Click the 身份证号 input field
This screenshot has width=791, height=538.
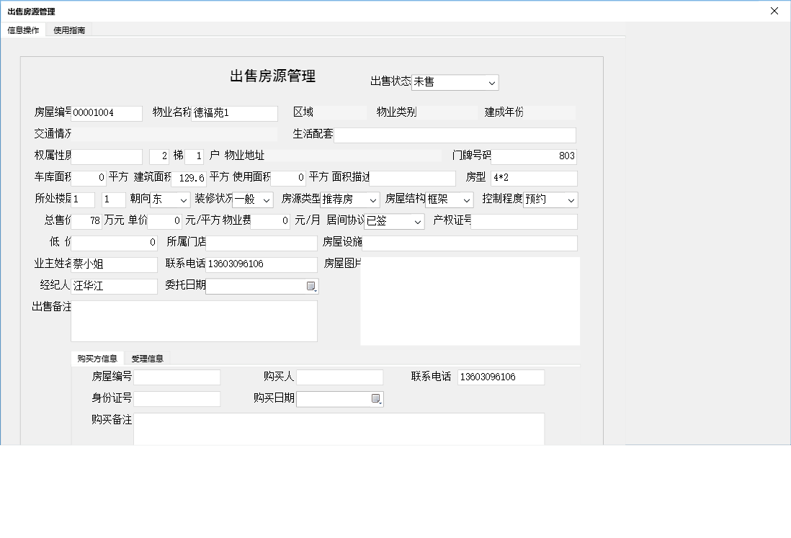(176, 399)
